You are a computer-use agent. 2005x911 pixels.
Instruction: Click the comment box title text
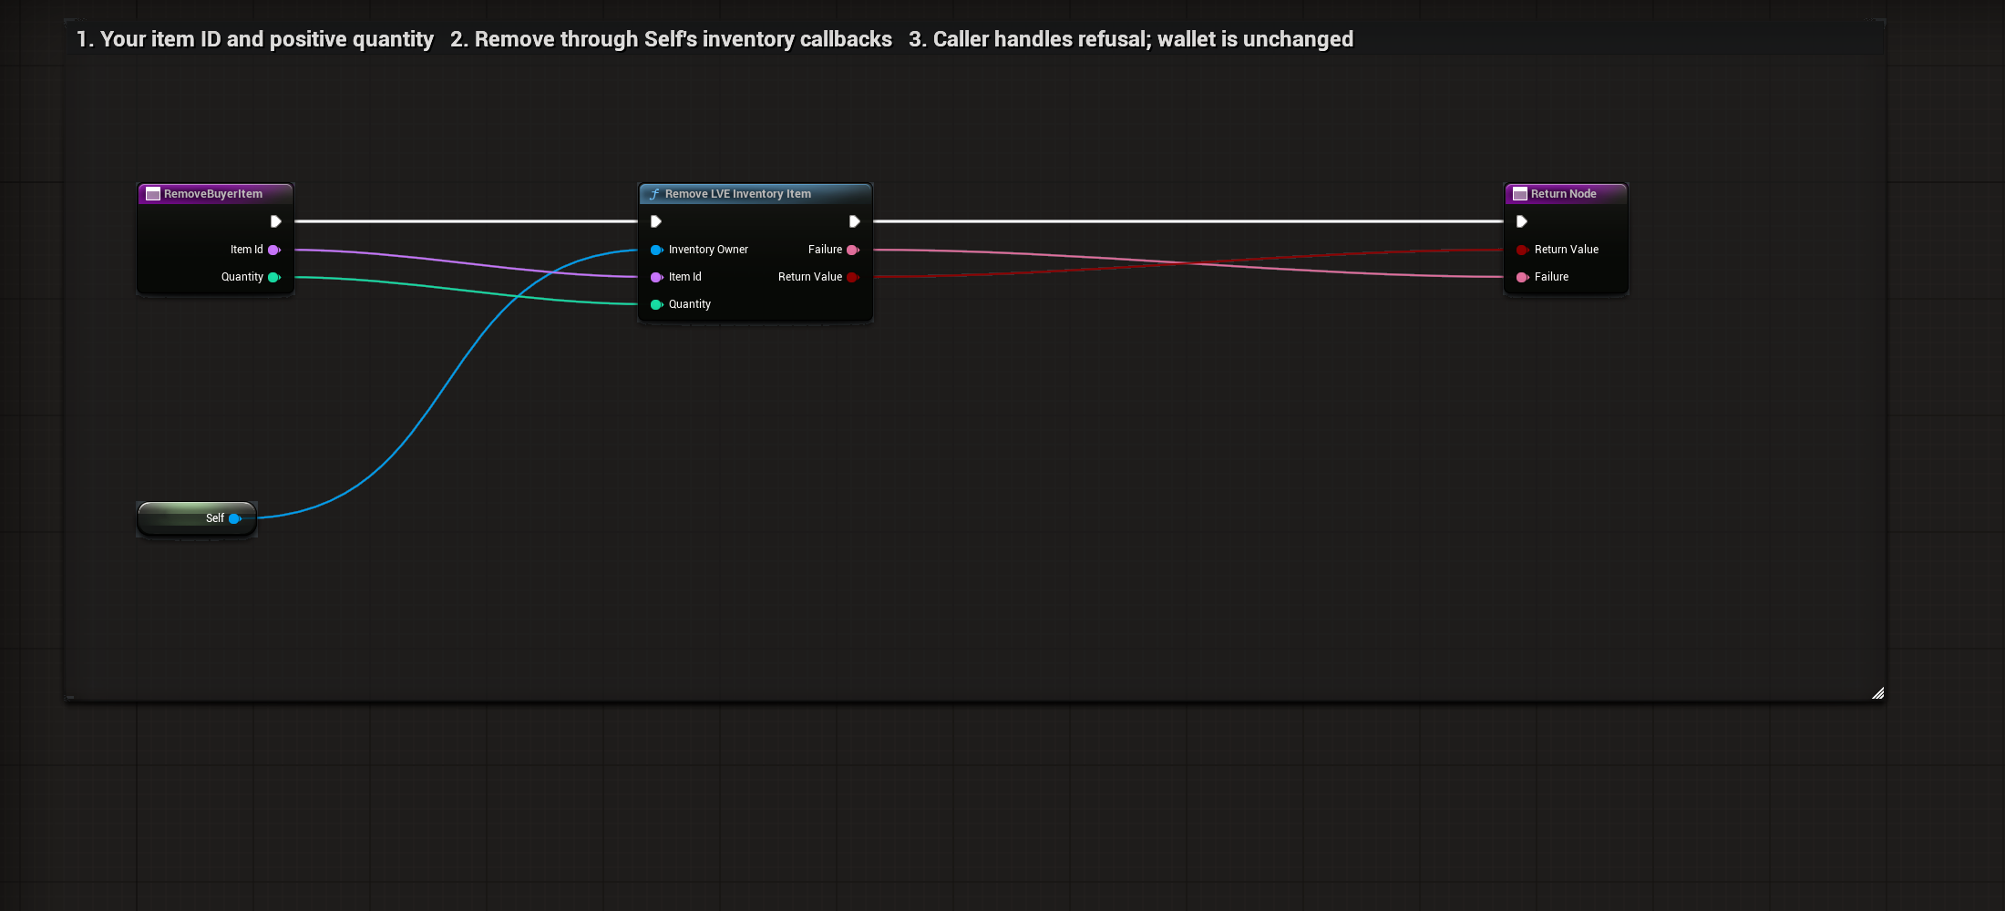715,39
